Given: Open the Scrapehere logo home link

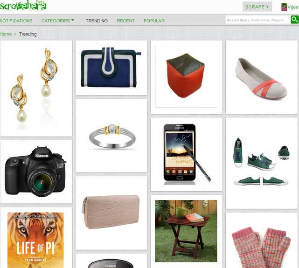Looking at the screenshot, I should coord(23,6).
